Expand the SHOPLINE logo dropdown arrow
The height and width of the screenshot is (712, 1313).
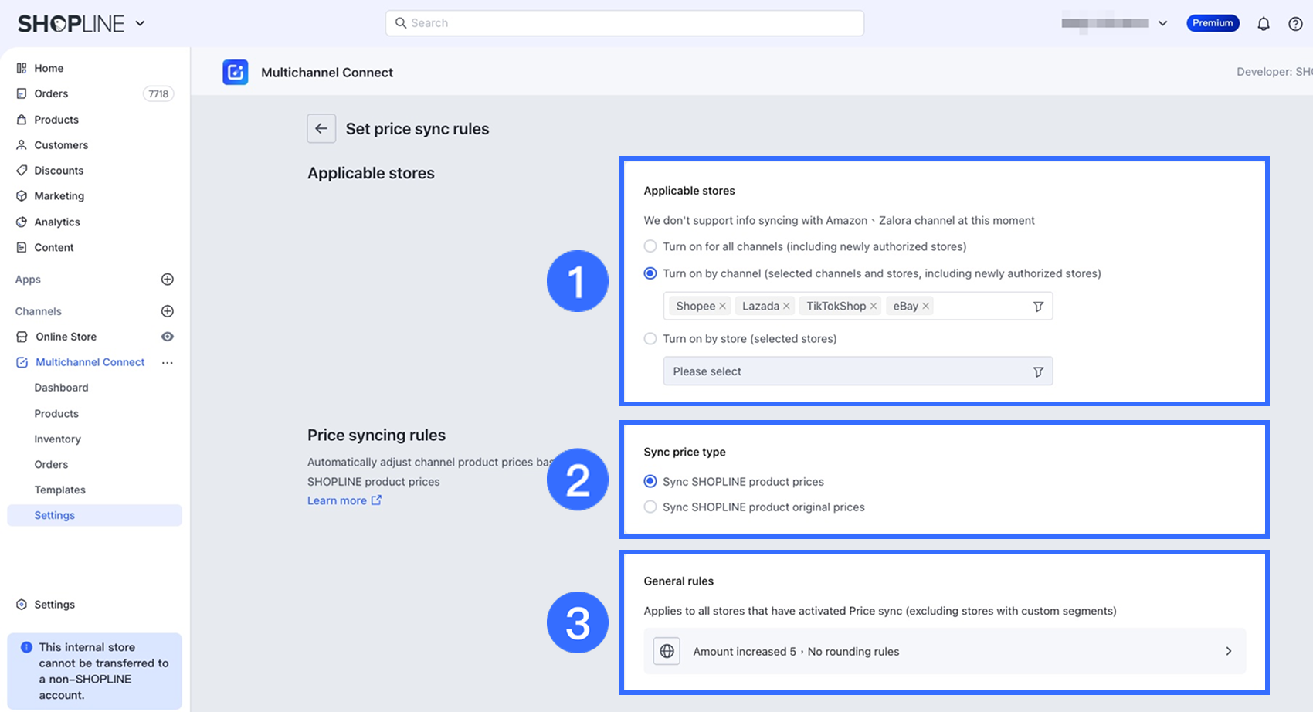tap(140, 23)
